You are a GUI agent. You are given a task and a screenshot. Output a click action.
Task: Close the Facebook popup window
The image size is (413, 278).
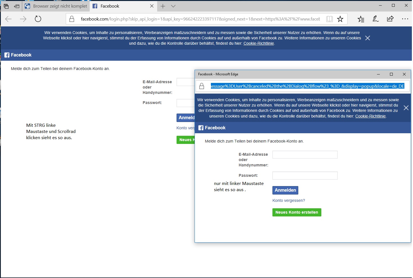[x=404, y=74]
